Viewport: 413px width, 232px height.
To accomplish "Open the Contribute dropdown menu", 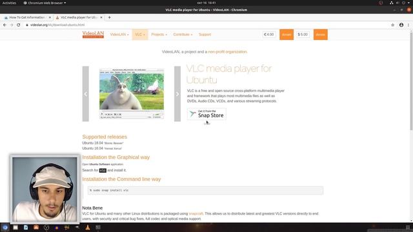I will (x=183, y=34).
